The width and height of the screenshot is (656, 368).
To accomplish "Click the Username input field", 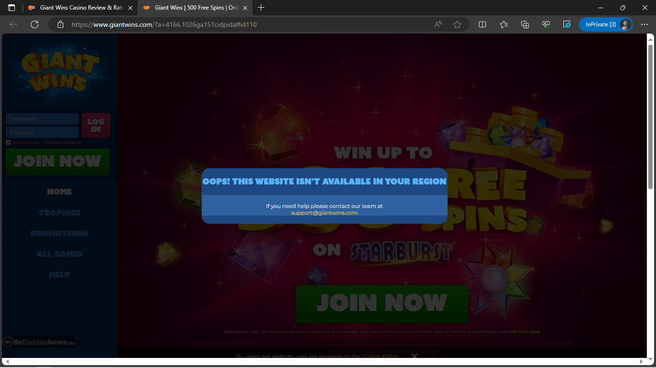I will click(42, 119).
